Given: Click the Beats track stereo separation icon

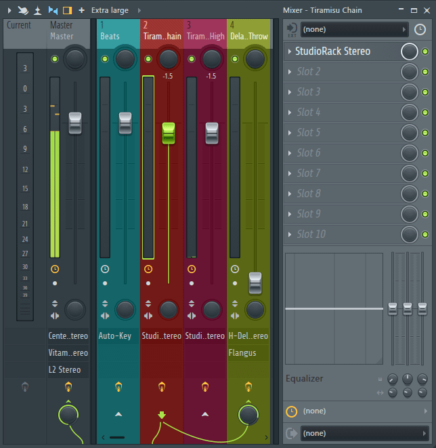Looking at the screenshot, I should [x=105, y=316].
